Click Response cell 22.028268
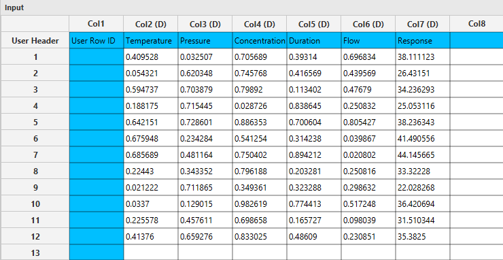Screen dimensions: 503x260 tap(423, 187)
